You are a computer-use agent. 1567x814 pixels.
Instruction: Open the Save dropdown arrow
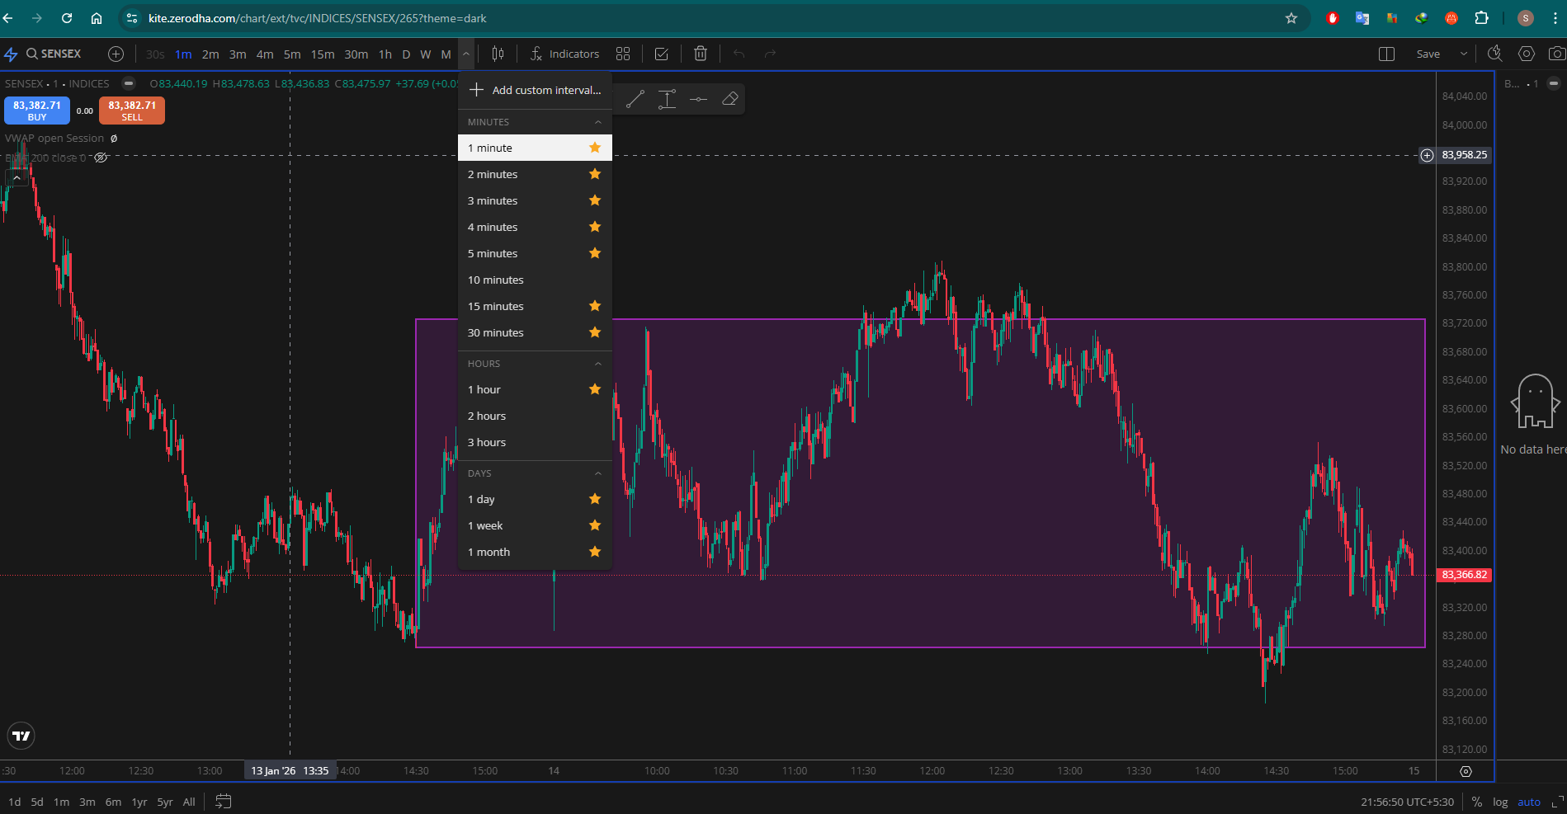(x=1464, y=54)
